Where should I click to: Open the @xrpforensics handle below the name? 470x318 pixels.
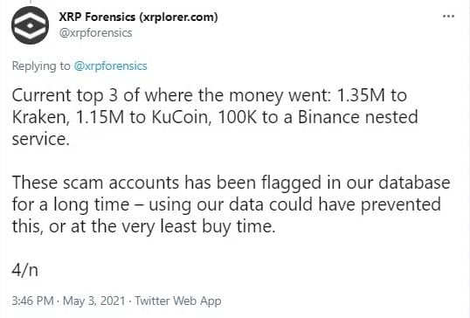[x=95, y=33]
